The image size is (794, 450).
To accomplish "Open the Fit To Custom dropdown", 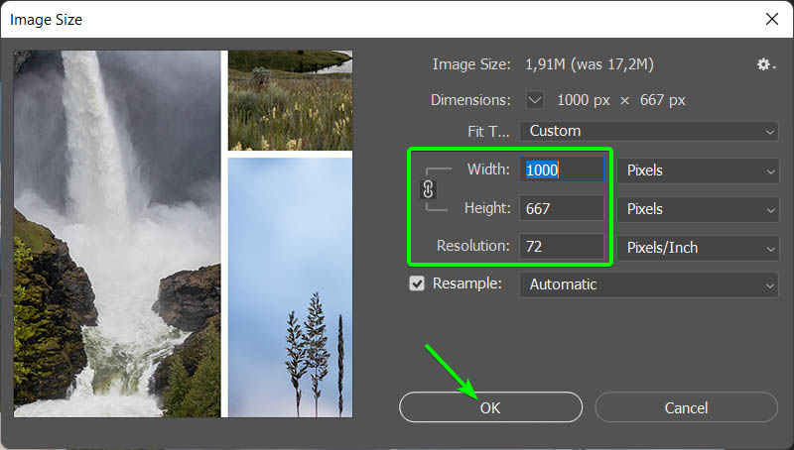I will (649, 131).
